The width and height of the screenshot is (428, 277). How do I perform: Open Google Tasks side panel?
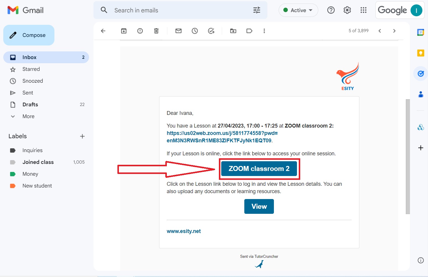tap(421, 74)
